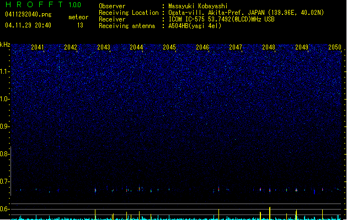Click the 0.7 frequency axis label
This screenshot has width=347, height=220.
click(5, 182)
